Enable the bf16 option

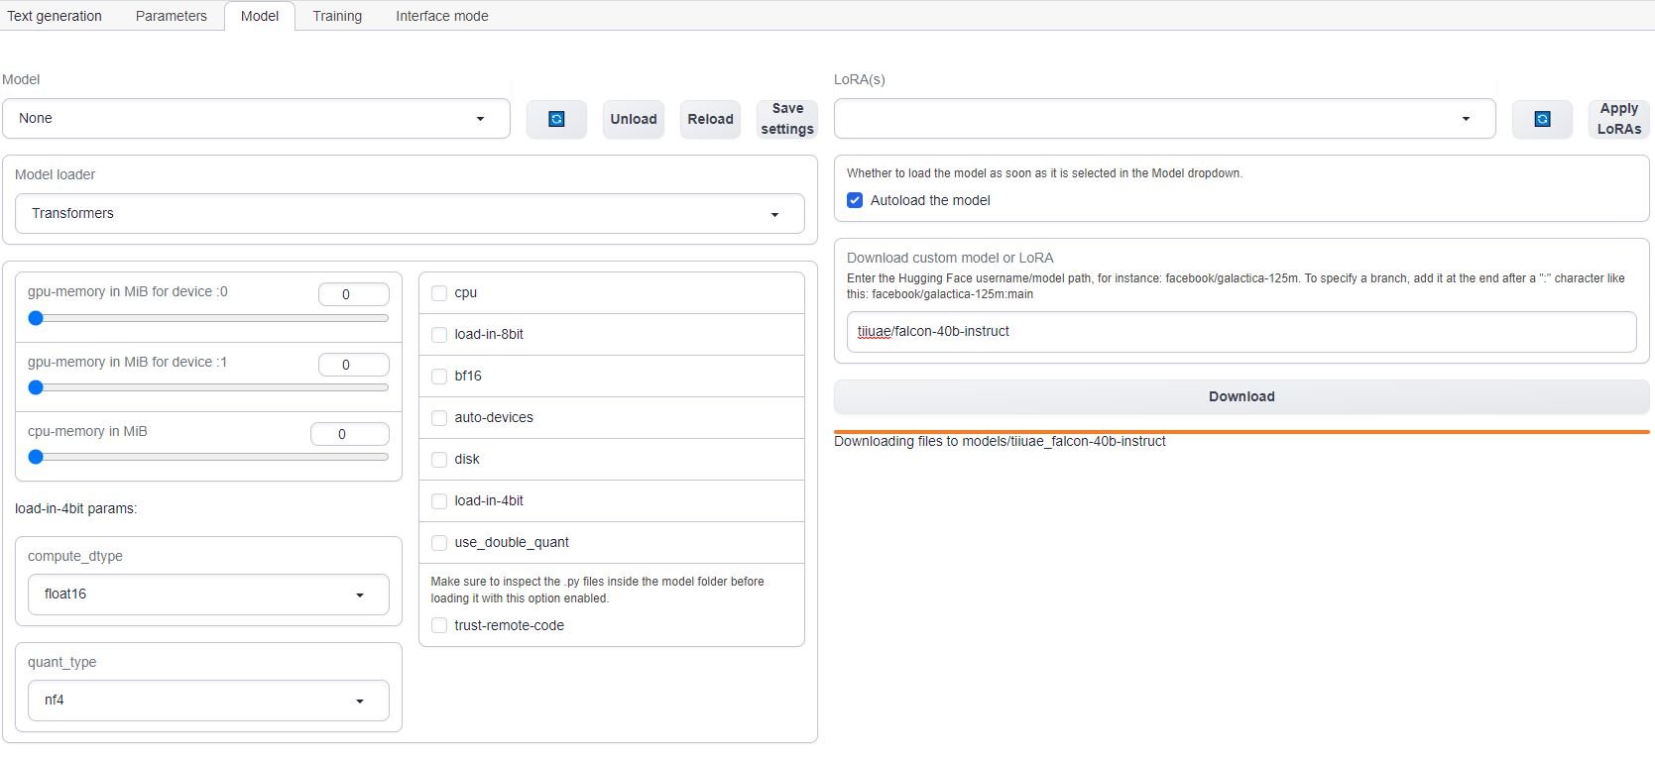click(439, 377)
